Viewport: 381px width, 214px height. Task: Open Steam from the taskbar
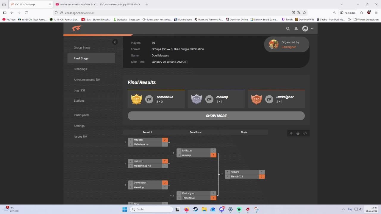195,209
